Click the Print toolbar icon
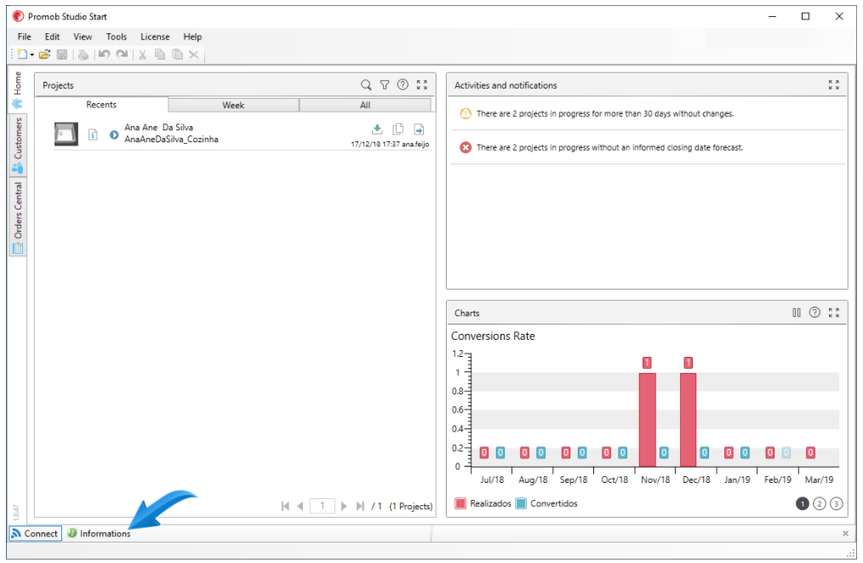863x563 pixels. click(x=83, y=54)
